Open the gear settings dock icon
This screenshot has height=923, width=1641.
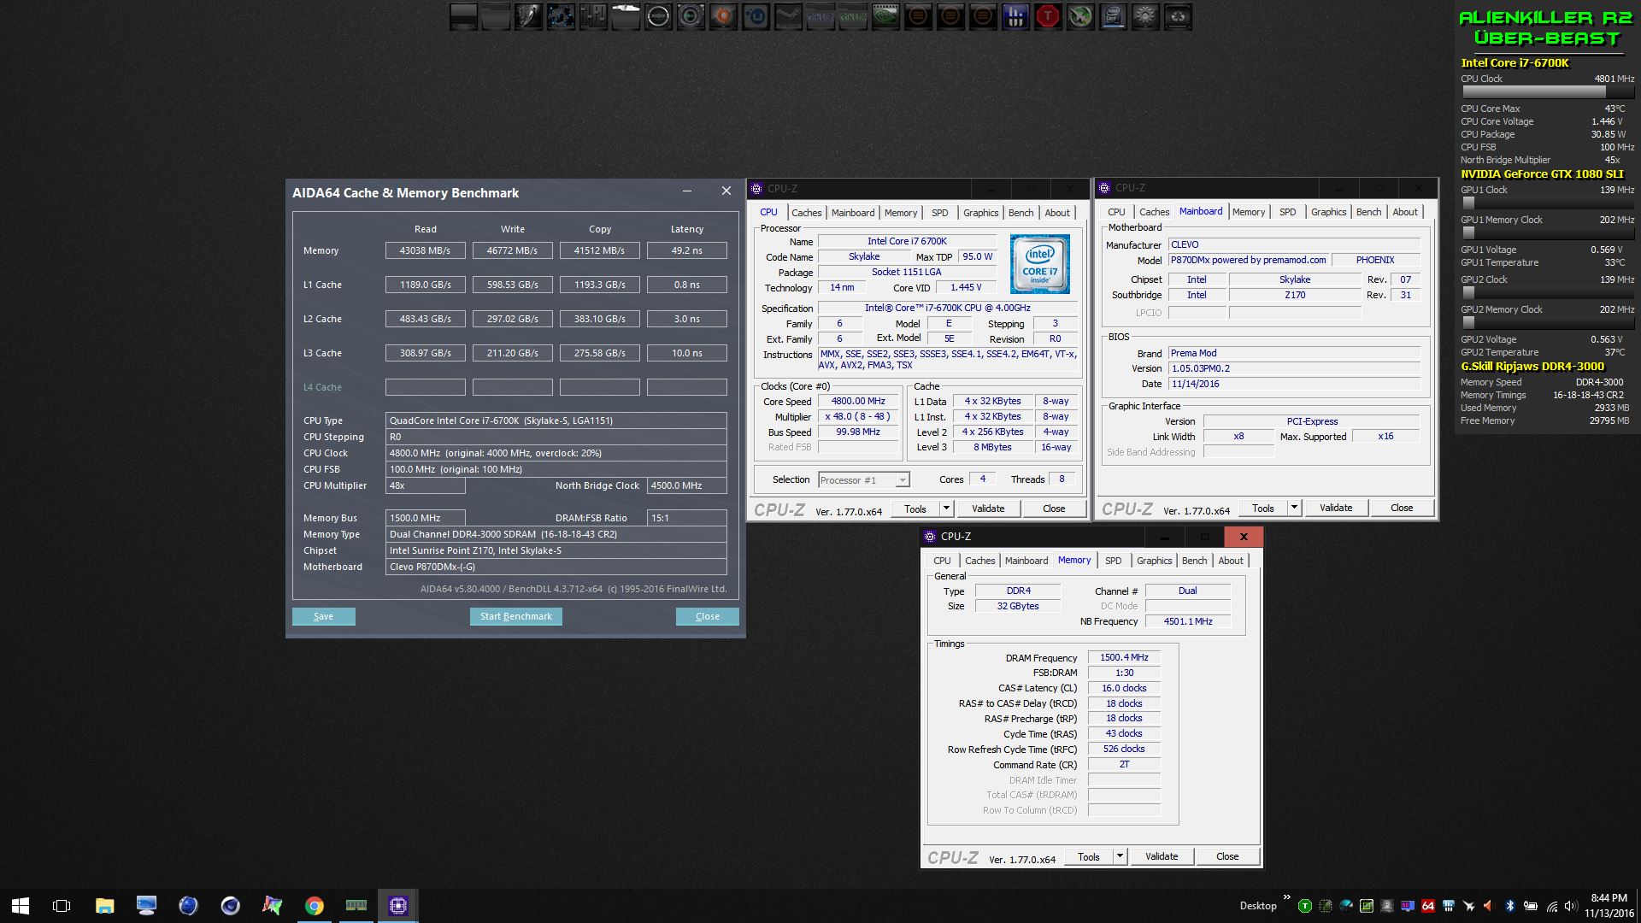coord(1145,16)
